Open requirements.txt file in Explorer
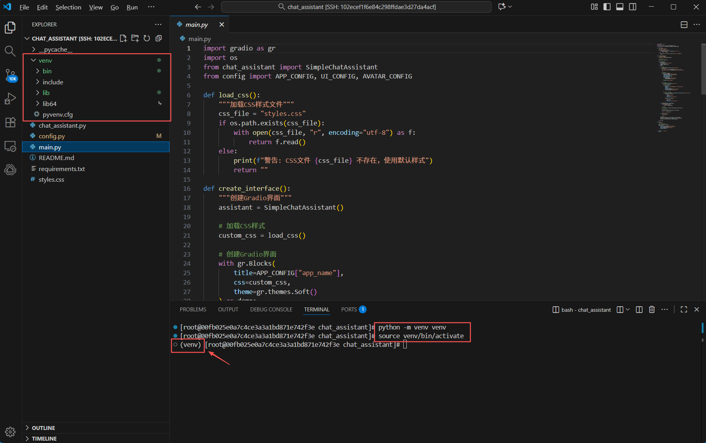The image size is (706, 443). (x=61, y=169)
